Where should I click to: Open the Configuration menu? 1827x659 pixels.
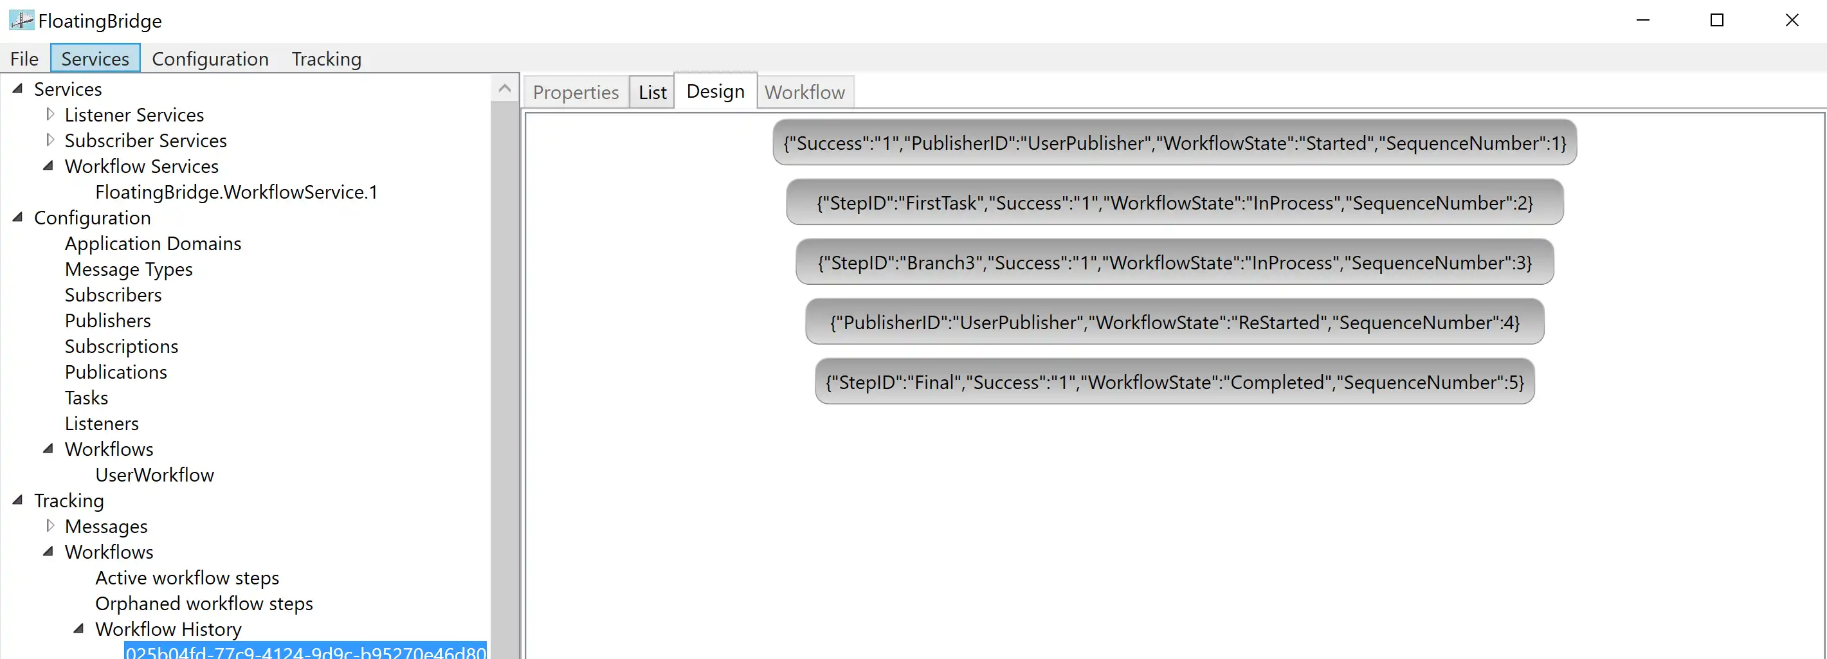(210, 59)
